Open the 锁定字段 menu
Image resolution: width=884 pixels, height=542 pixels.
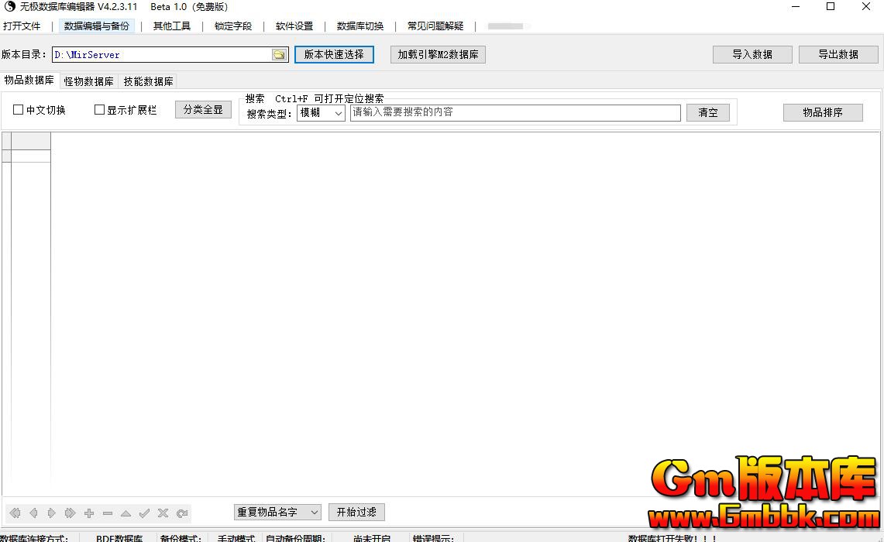(232, 26)
